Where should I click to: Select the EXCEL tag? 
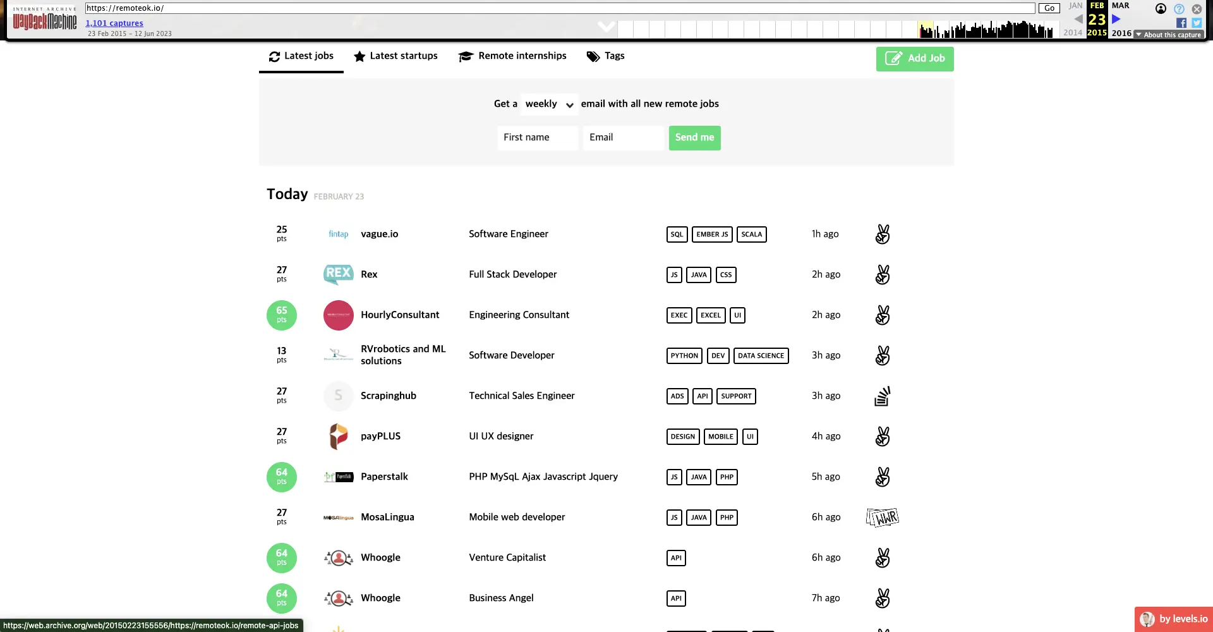click(711, 315)
